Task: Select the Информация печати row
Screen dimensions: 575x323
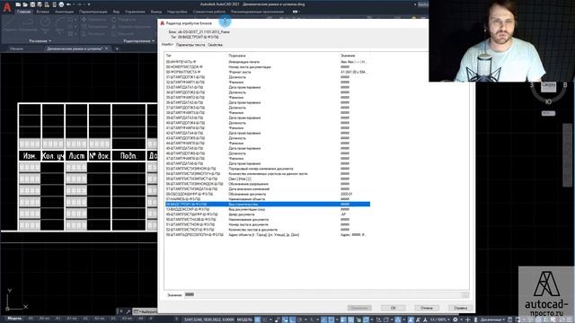Action: coord(268,62)
